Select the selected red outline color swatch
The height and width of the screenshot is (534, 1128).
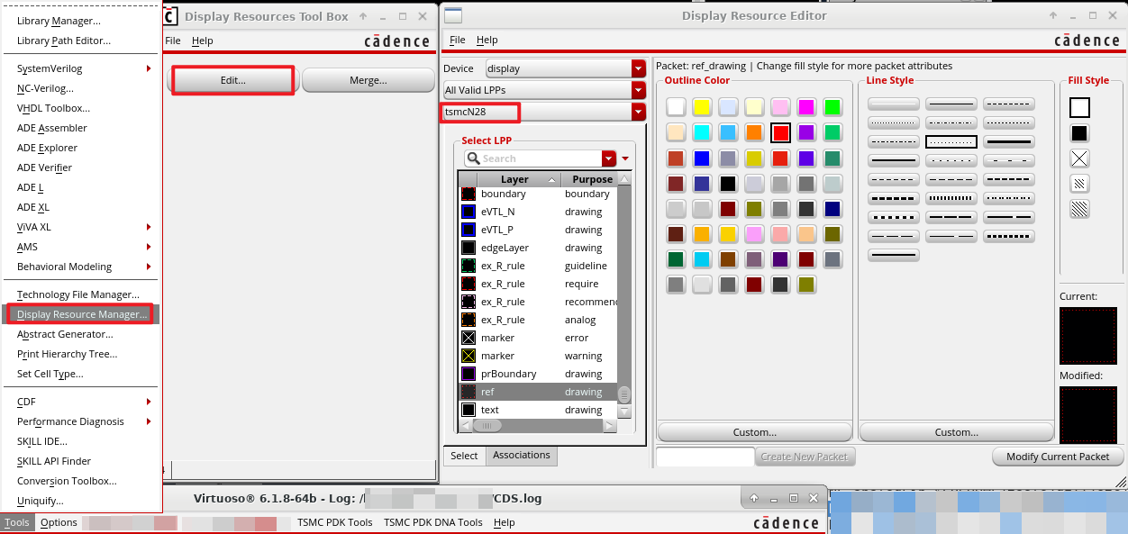pyautogui.click(x=780, y=132)
